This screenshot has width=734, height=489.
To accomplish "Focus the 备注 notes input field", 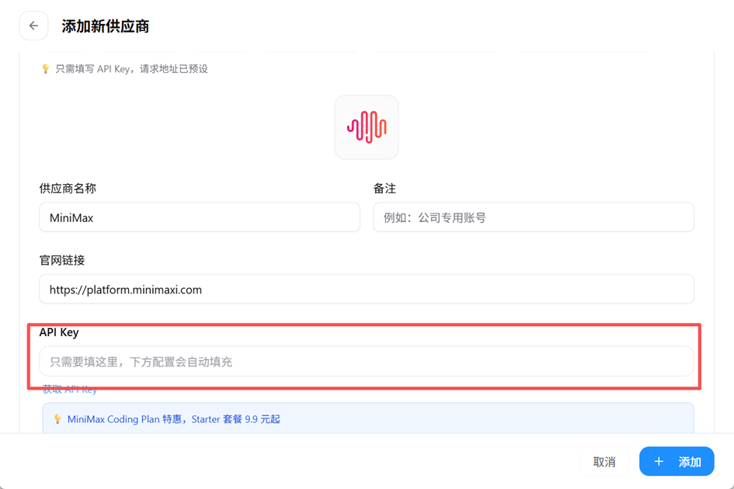I will pos(533,217).
